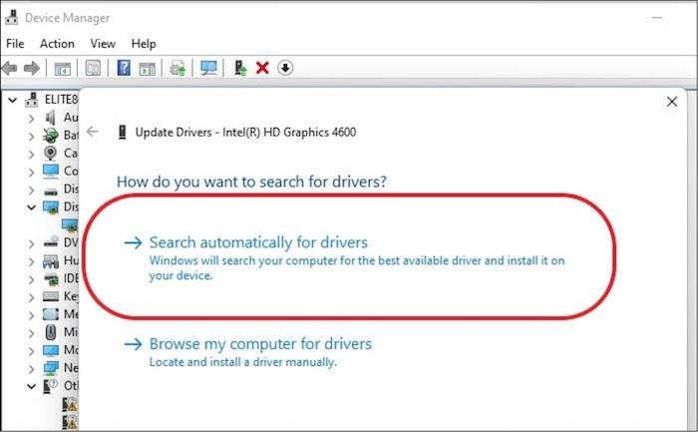Click the blue Help question-mark icon
The image size is (698, 432).
pyautogui.click(x=124, y=68)
